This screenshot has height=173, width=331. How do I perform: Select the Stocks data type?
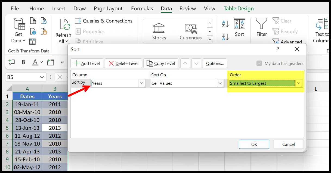(159, 32)
